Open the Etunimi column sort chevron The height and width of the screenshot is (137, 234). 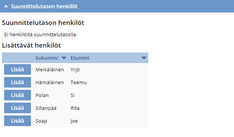coord(144,58)
